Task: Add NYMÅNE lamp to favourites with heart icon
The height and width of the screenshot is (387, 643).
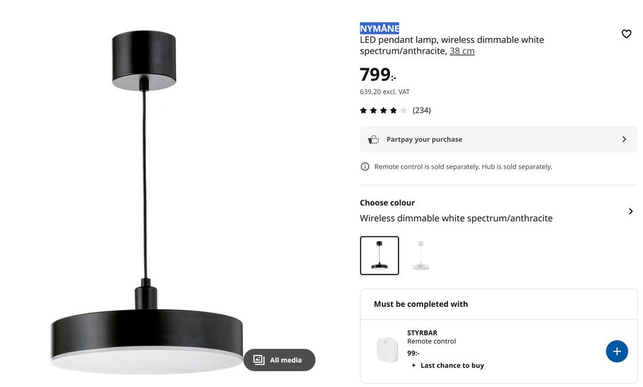Action: pyautogui.click(x=626, y=34)
